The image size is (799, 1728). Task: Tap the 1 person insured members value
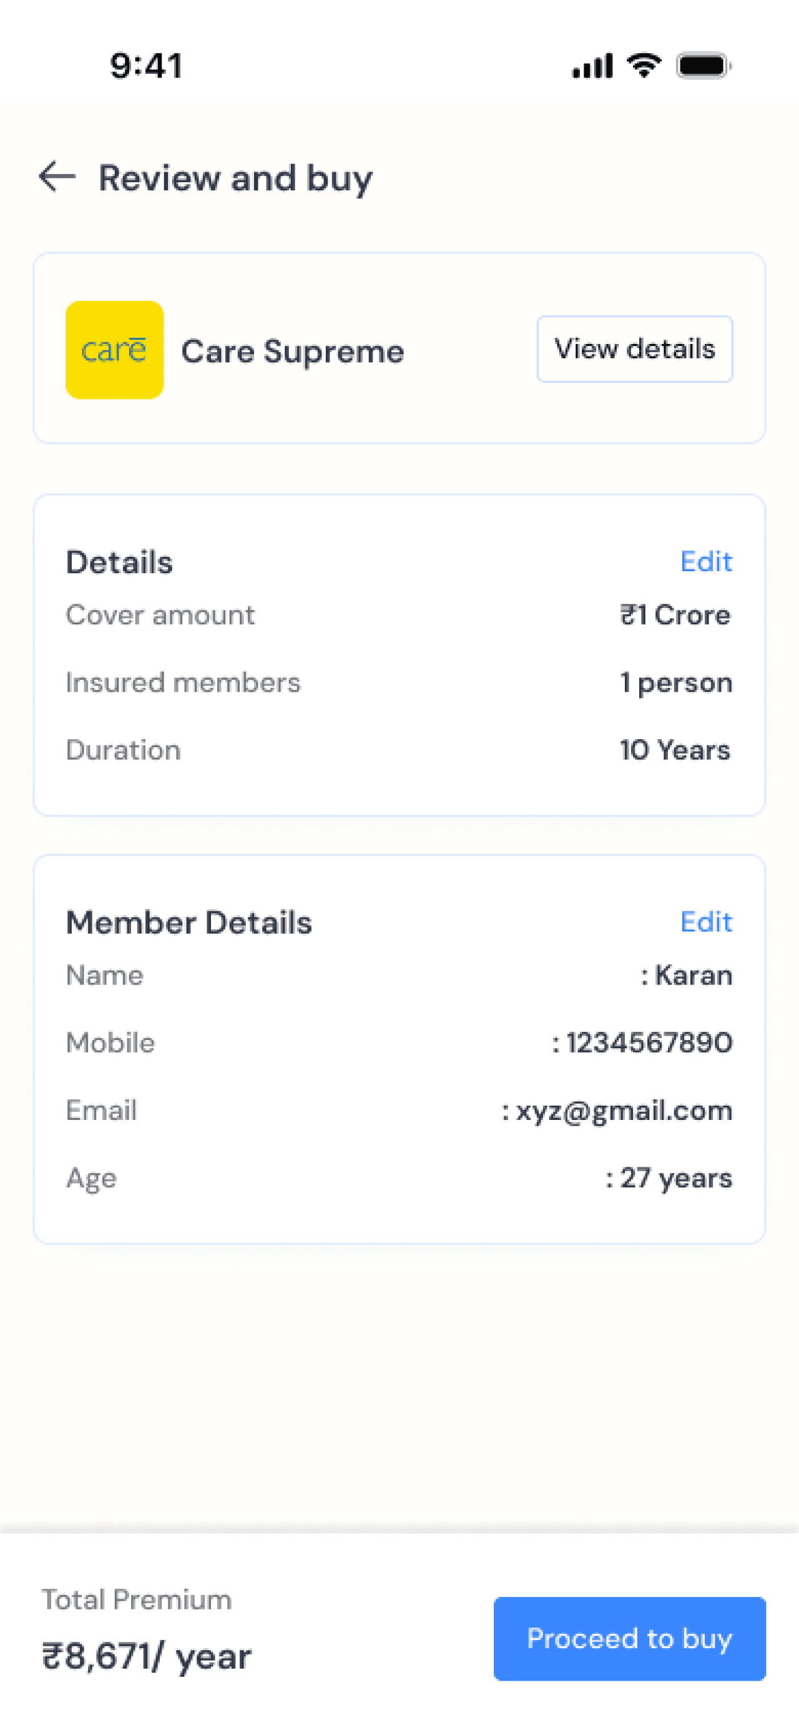pyautogui.click(x=675, y=682)
